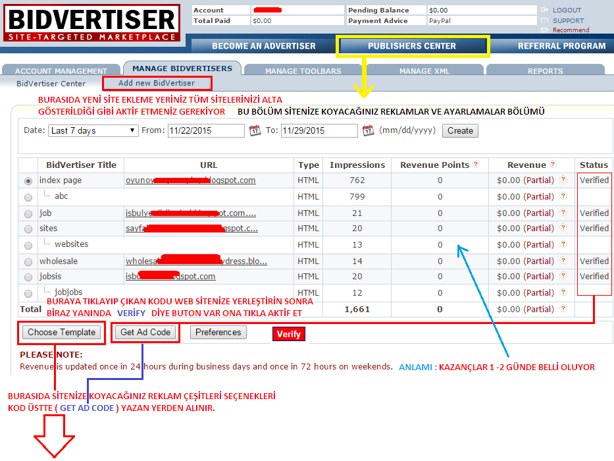Select the wholesale radio button

click(x=28, y=262)
